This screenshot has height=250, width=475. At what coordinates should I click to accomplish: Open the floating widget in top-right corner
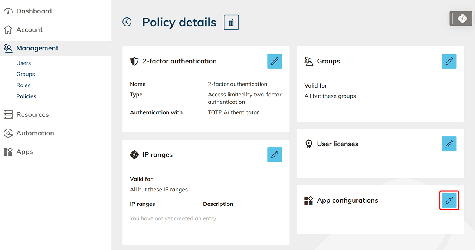click(461, 19)
